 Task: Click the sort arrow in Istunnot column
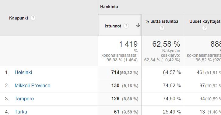[x=138, y=25]
